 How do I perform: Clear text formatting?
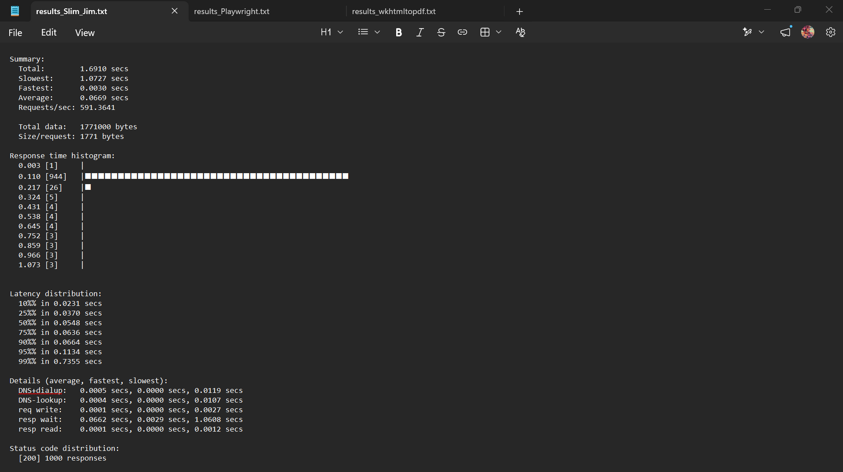coord(520,32)
